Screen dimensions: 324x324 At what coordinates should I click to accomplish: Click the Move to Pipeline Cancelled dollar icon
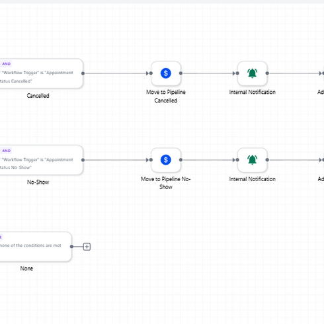point(166,73)
